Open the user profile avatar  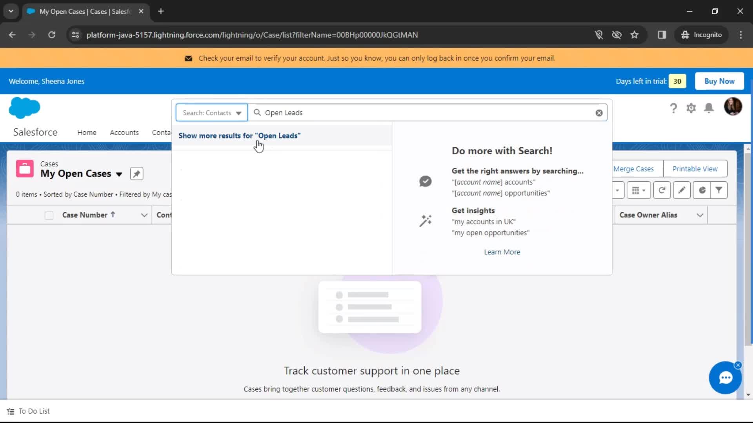click(733, 106)
